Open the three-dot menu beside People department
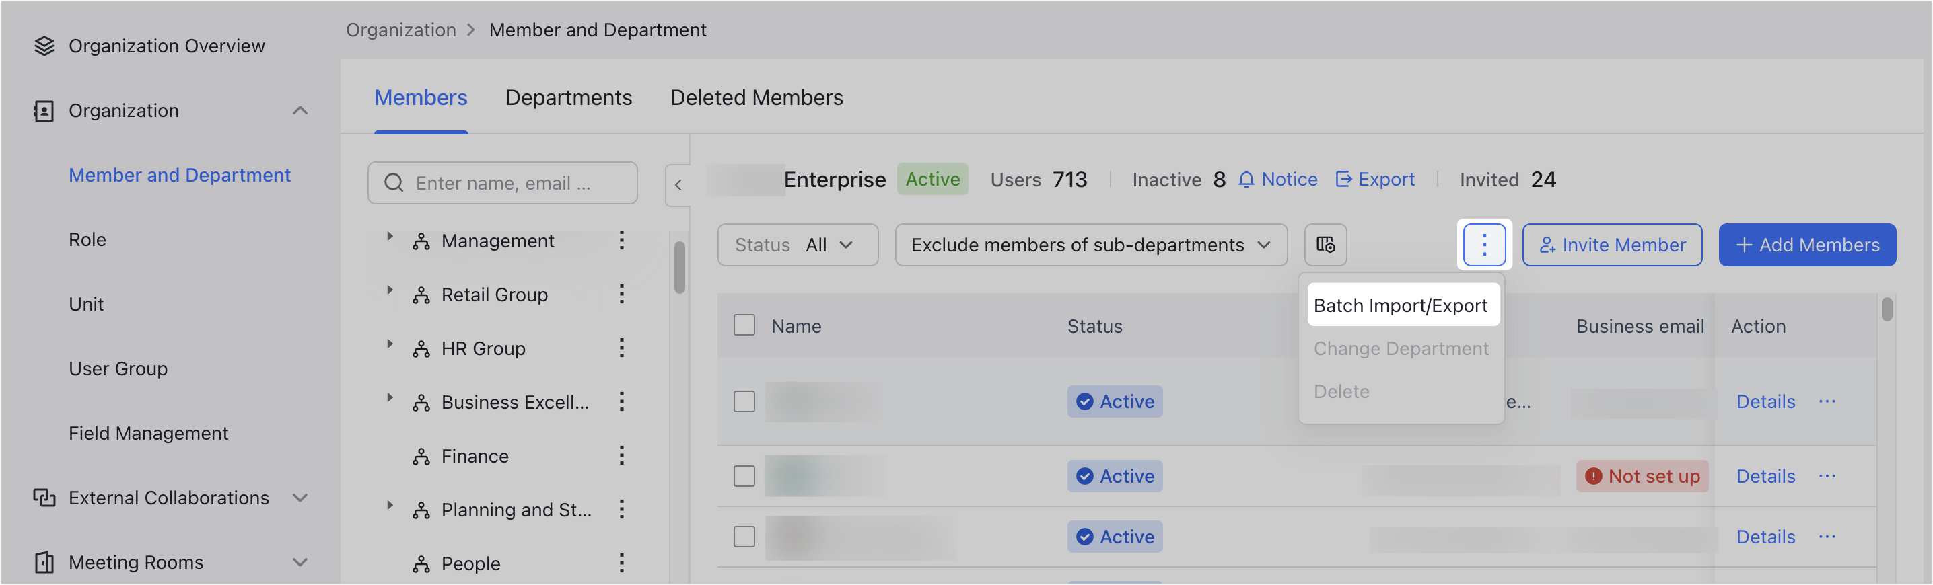Image resolution: width=1933 pixels, height=585 pixels. click(621, 564)
